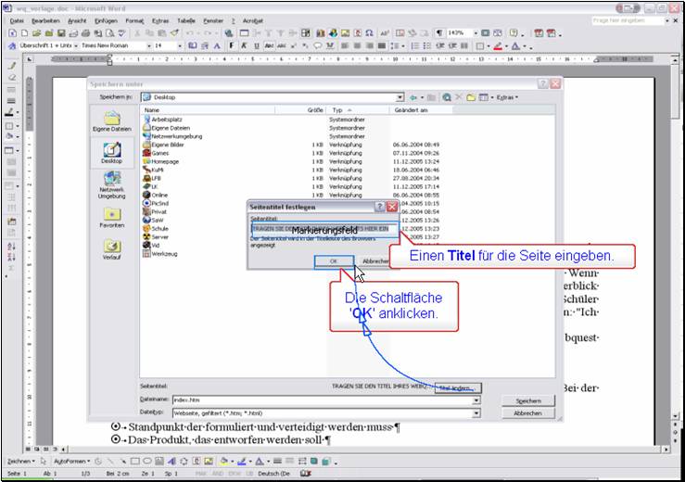Click the Desktop places bar icon
The height and width of the screenshot is (482, 685).
point(112,152)
